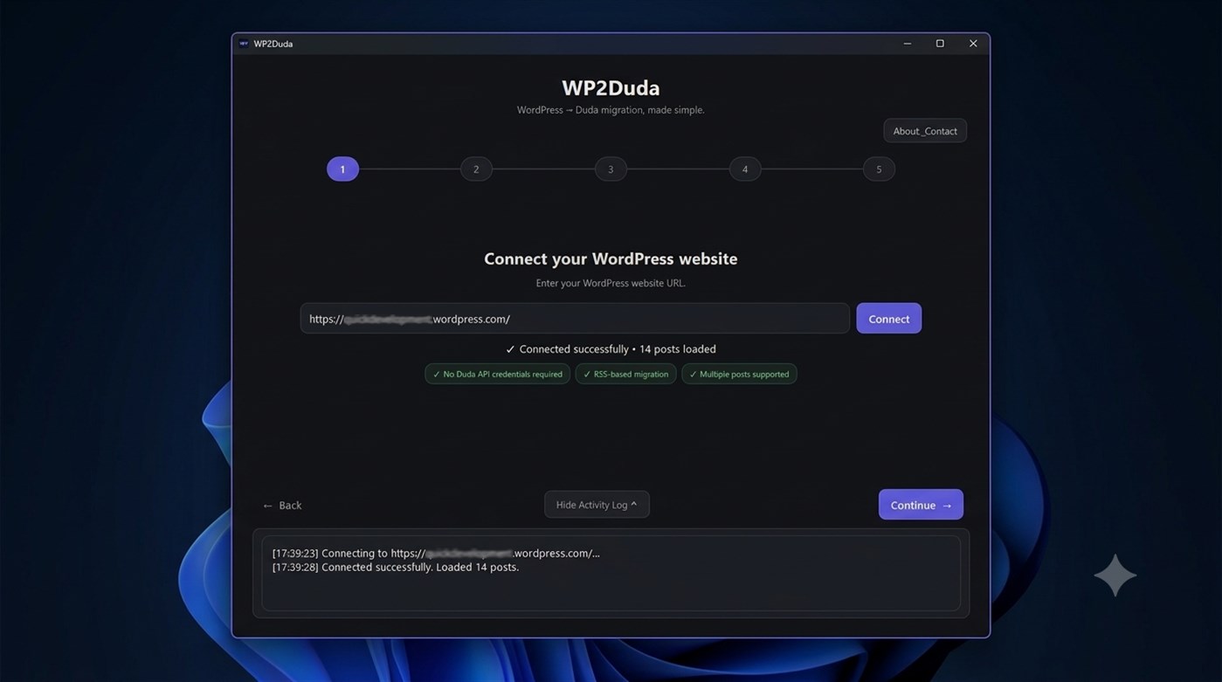Select step 1 in the progress stepper
The height and width of the screenshot is (682, 1222).
tap(342, 169)
